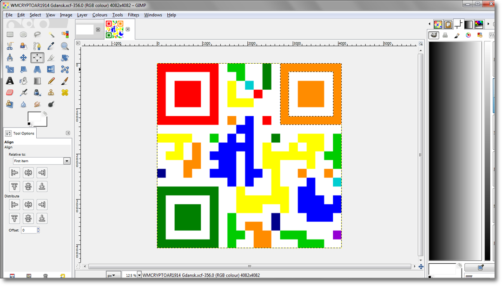Select the Paintbrush tool
This screenshot has height=286, width=502.
65,81
